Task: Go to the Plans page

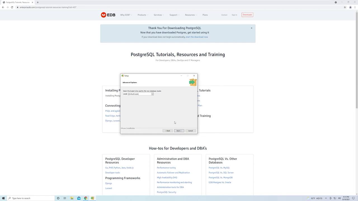Action: (x=205, y=15)
